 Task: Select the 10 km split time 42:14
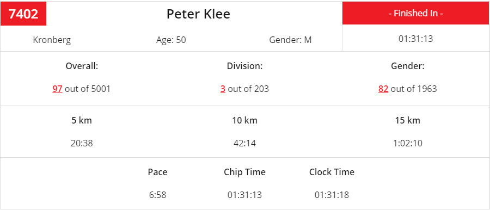point(244,144)
